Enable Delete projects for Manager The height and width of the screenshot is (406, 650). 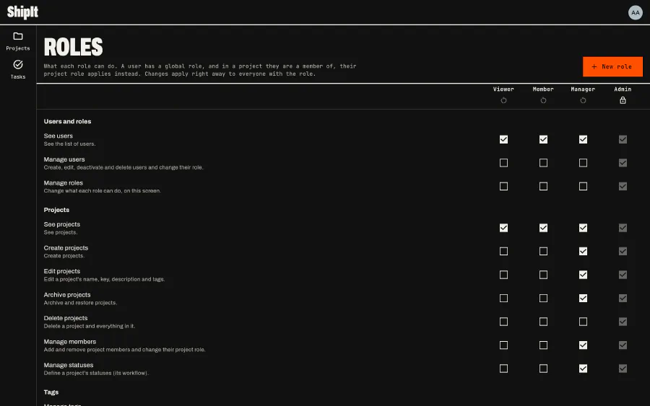[x=583, y=322]
